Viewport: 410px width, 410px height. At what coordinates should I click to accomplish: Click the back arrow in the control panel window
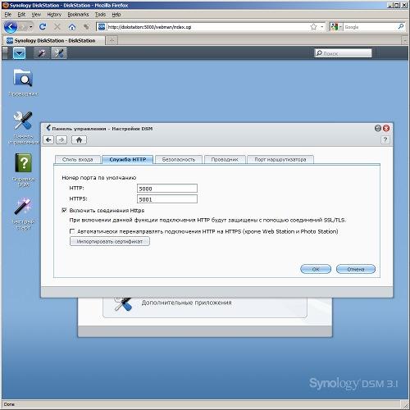click(x=48, y=140)
